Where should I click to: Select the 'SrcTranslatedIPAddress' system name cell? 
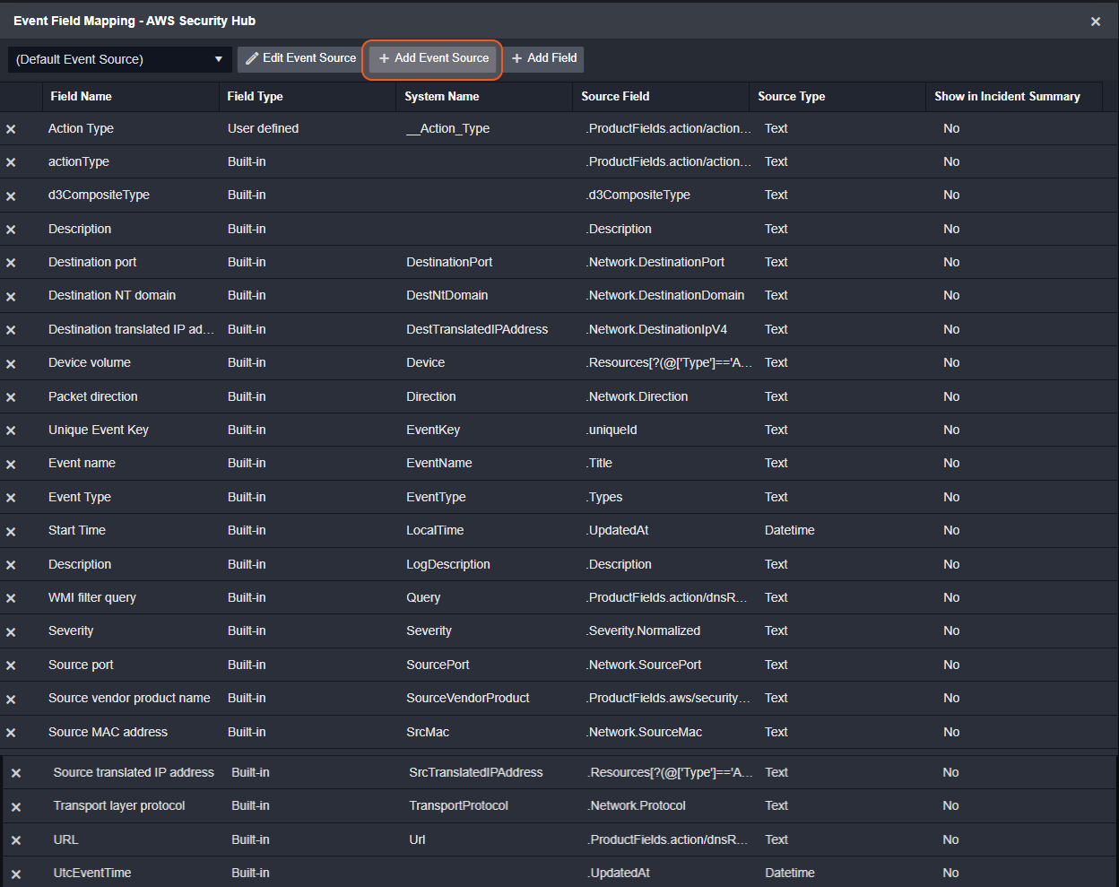(476, 772)
